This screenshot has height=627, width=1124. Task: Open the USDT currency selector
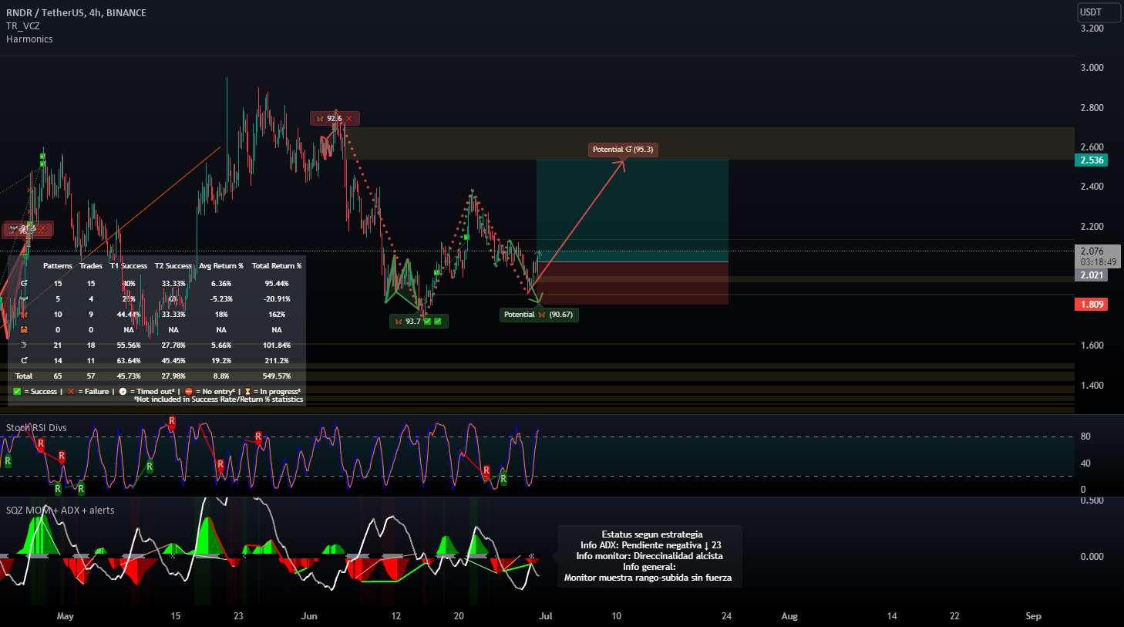point(1098,12)
